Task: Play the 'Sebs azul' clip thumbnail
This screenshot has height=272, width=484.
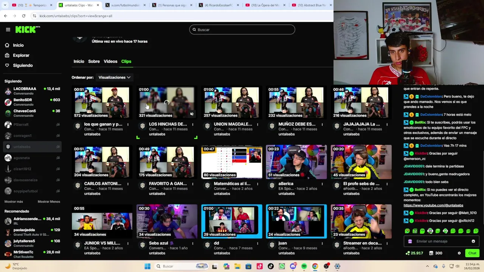Action: pos(167,222)
